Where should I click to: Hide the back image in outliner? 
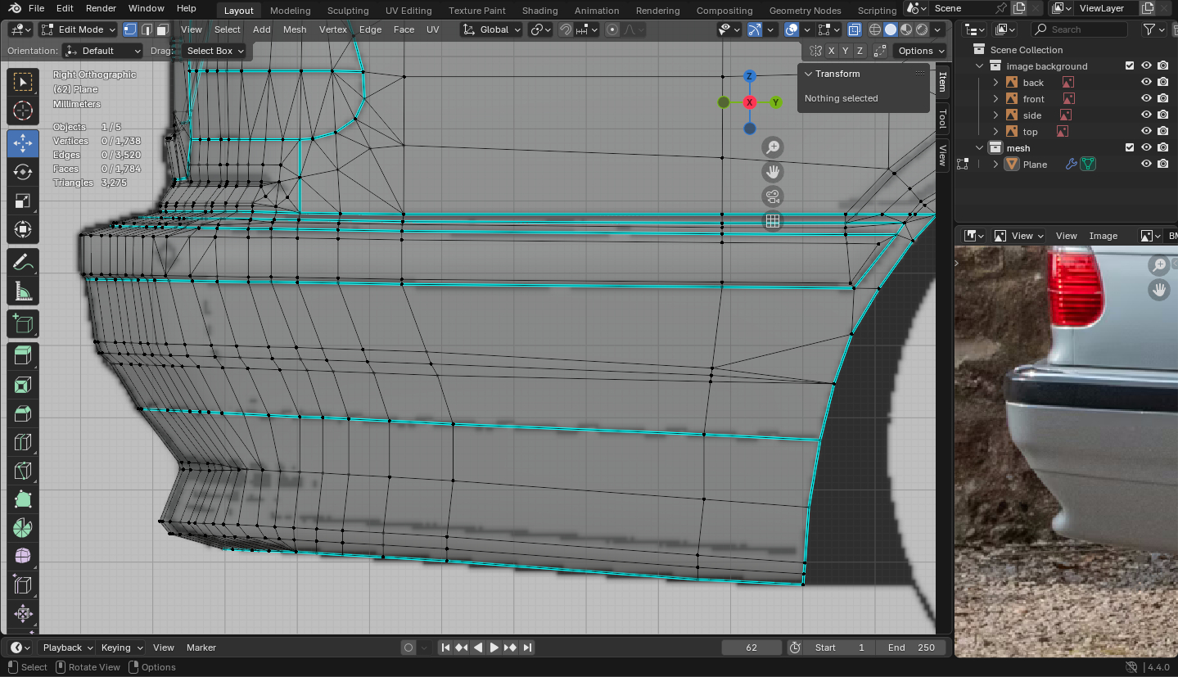click(x=1146, y=83)
